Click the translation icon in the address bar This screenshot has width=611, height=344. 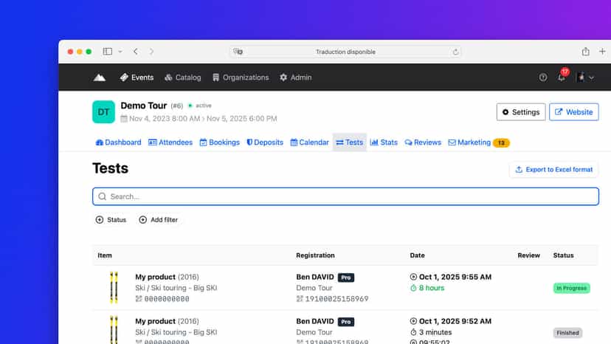click(x=238, y=52)
